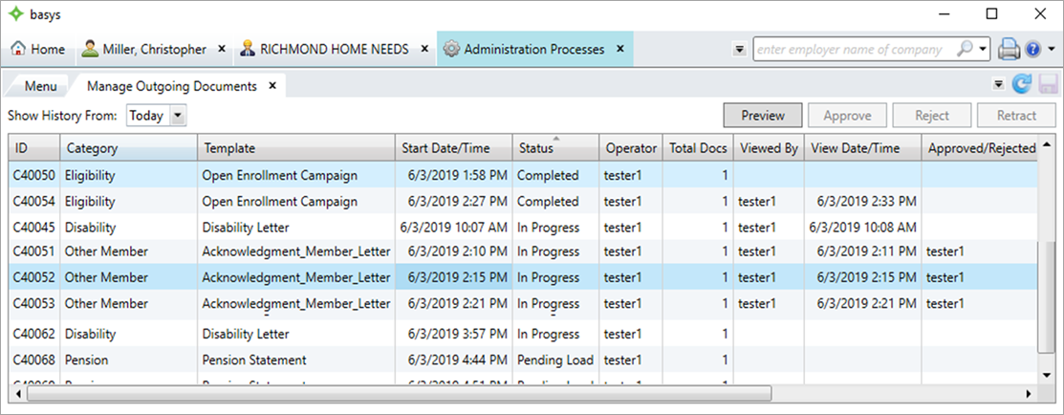The width and height of the screenshot is (1064, 415).
Task: Switch to the Menu tab
Action: pos(40,86)
